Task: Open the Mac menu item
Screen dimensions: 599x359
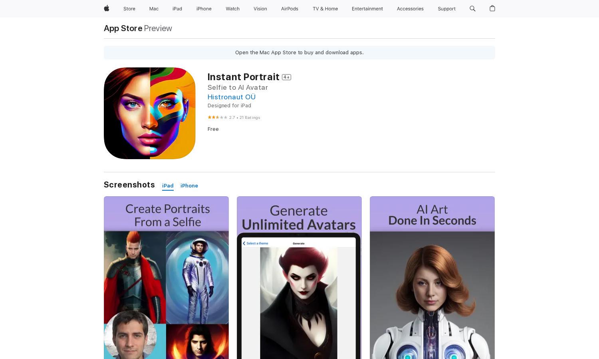Action: pyautogui.click(x=154, y=9)
